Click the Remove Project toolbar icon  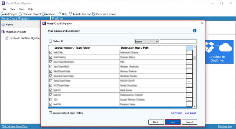20,14
